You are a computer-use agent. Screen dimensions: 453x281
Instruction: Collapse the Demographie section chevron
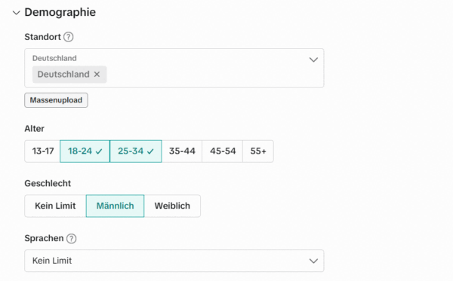[x=16, y=13]
